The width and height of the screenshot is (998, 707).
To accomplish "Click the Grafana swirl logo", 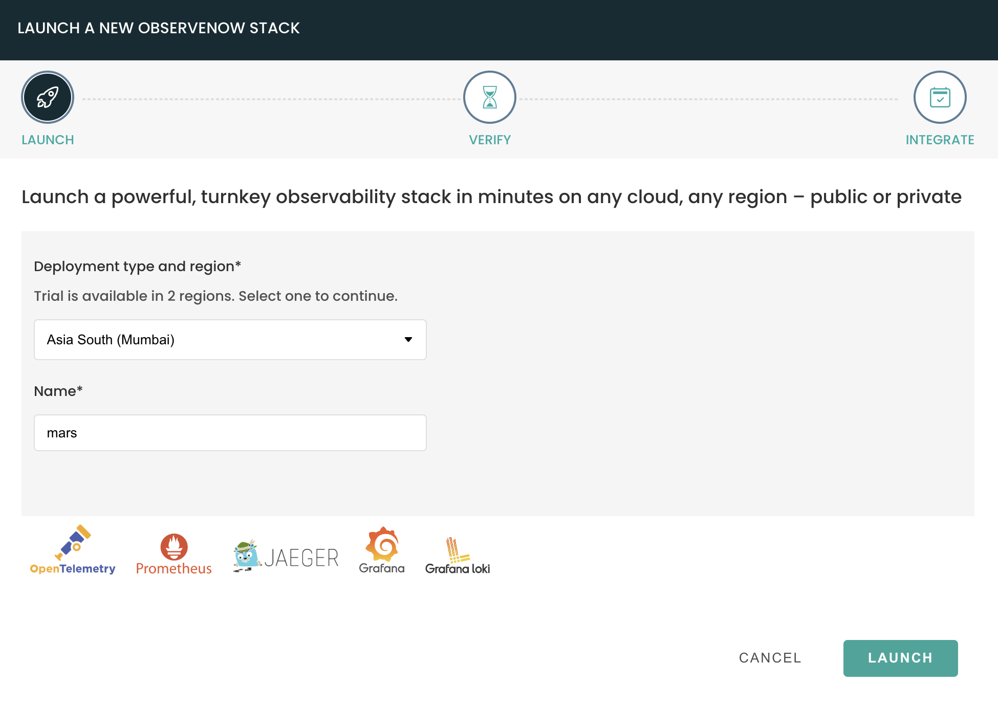I will (x=382, y=545).
